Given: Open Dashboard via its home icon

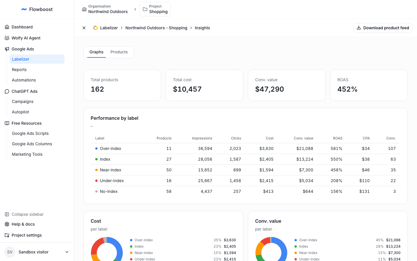Looking at the screenshot, I should (x=7, y=27).
